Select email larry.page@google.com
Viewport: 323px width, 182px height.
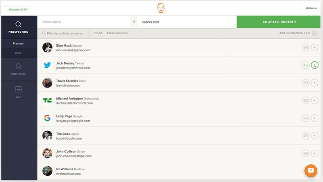tap(73, 121)
